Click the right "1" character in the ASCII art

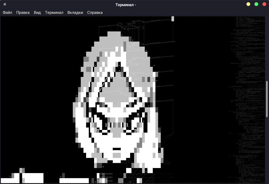pos(127,125)
